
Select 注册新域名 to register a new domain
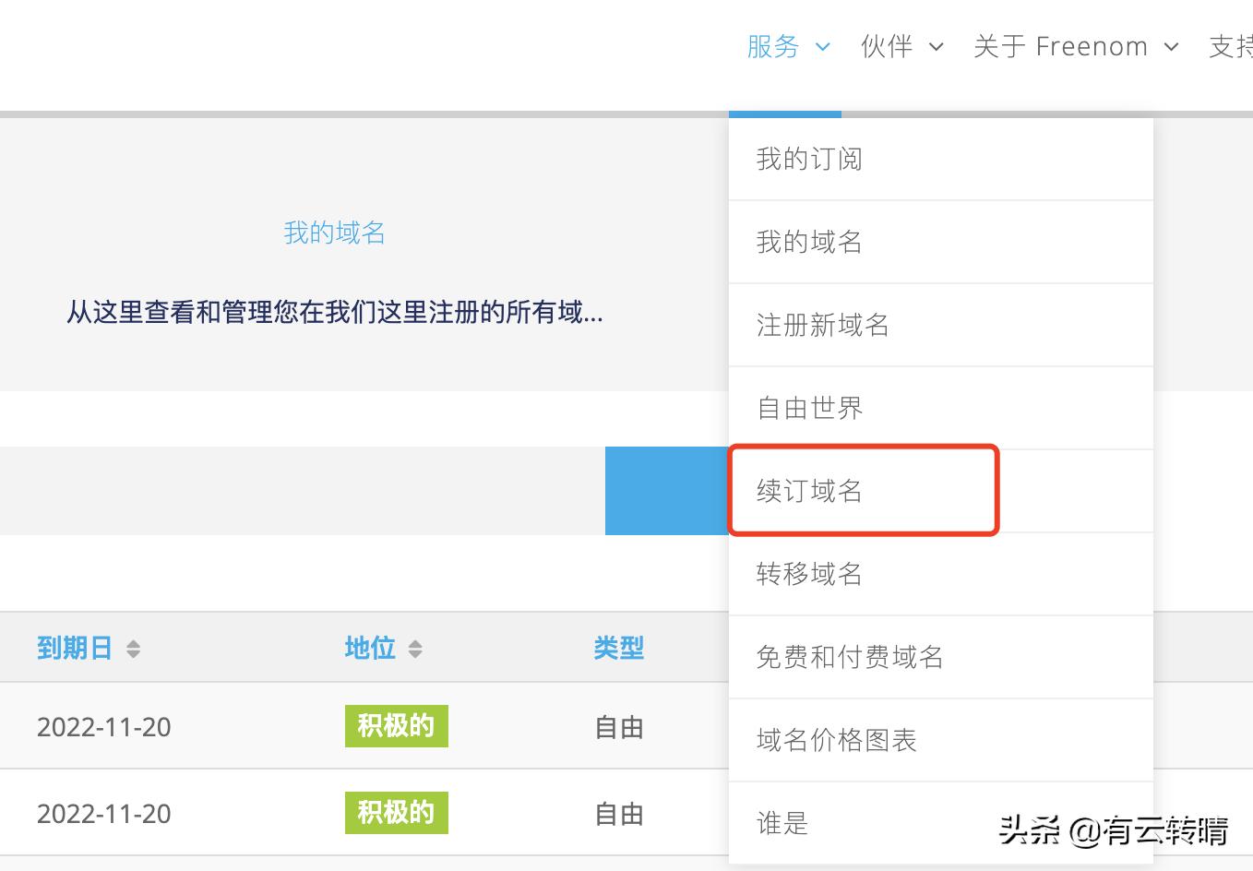(821, 325)
